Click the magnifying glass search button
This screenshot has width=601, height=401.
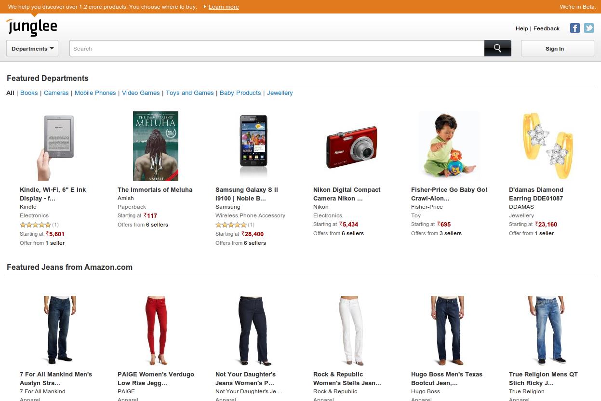point(497,48)
